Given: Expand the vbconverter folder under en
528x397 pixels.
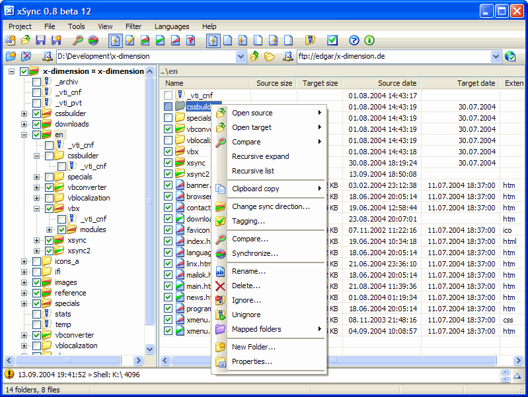Looking at the screenshot, I should pyautogui.click(x=37, y=187).
